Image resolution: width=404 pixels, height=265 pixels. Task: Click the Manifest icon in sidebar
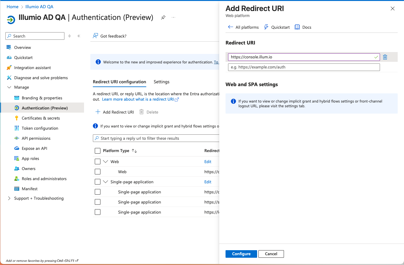16,189
